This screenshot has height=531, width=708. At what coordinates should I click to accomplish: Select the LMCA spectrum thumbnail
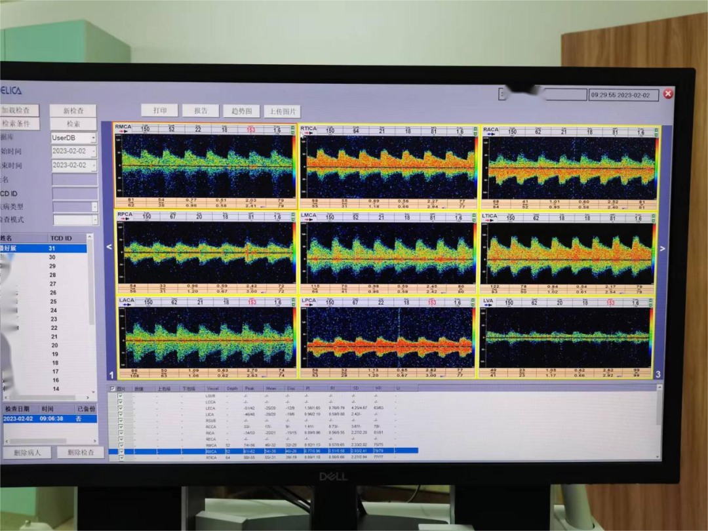click(x=388, y=254)
